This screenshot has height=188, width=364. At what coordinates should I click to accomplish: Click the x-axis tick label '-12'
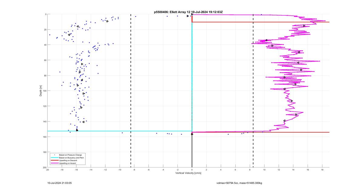pyautogui.click(x=105, y=170)
